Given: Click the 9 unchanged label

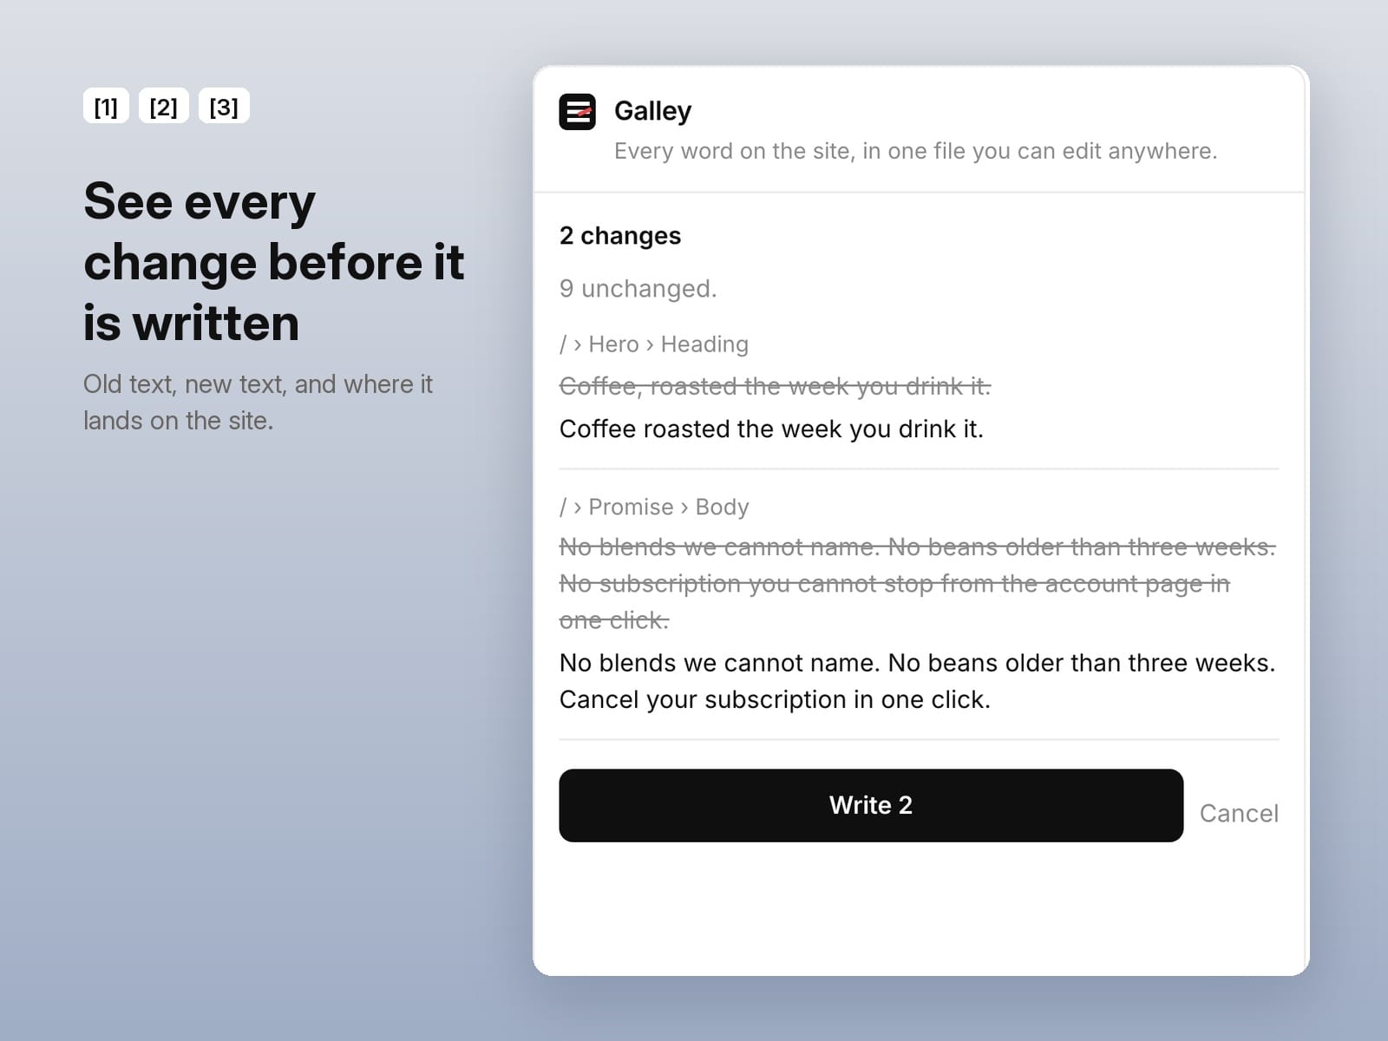Looking at the screenshot, I should click(x=638, y=288).
